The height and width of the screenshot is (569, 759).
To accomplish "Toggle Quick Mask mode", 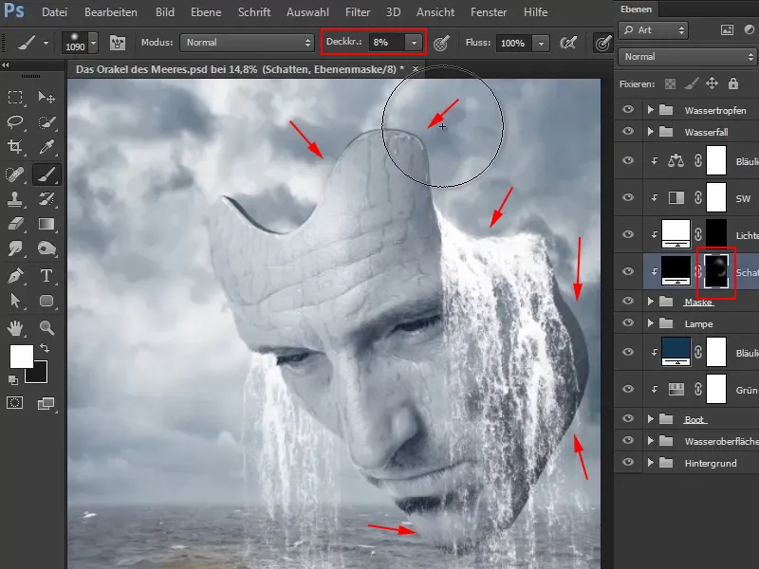I will pos(15,402).
